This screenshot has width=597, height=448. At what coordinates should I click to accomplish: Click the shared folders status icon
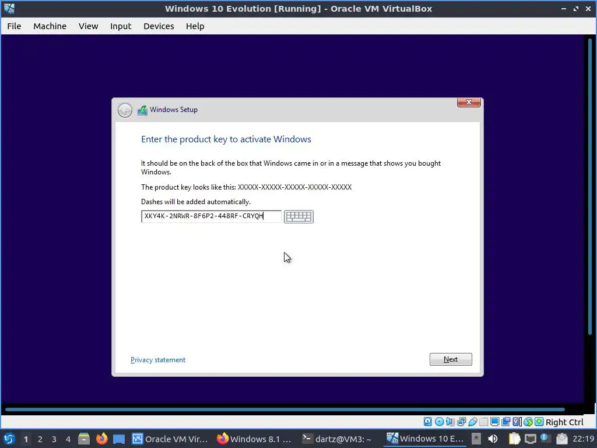[483, 421]
